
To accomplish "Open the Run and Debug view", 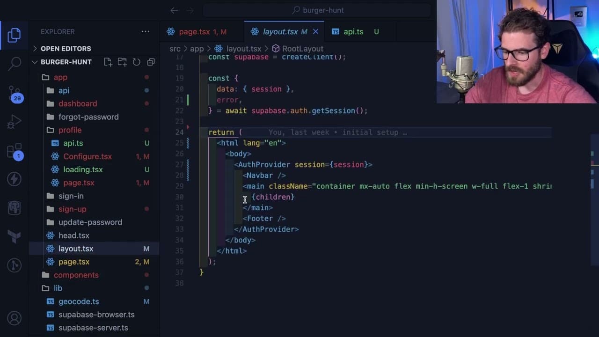I will point(14,122).
